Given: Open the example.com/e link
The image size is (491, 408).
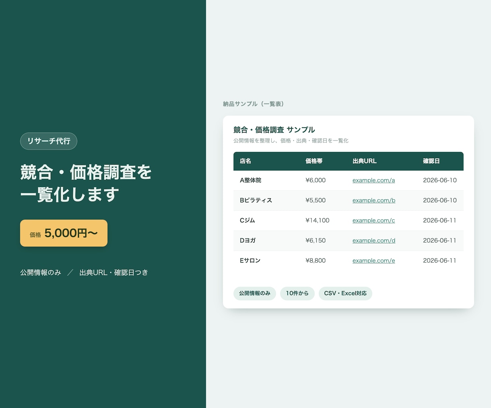Looking at the screenshot, I should 373,261.
